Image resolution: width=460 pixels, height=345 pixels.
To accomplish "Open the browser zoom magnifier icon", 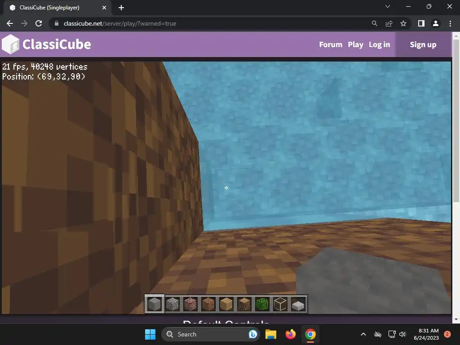I will [x=374, y=23].
